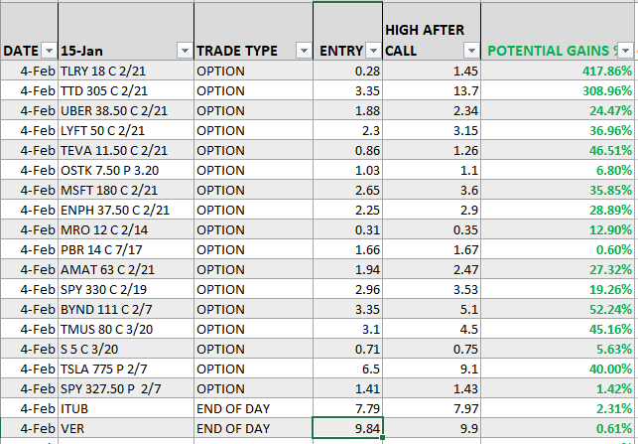Select high after call value 7.97
Viewport: 638px width, 444px height.
tap(432, 408)
